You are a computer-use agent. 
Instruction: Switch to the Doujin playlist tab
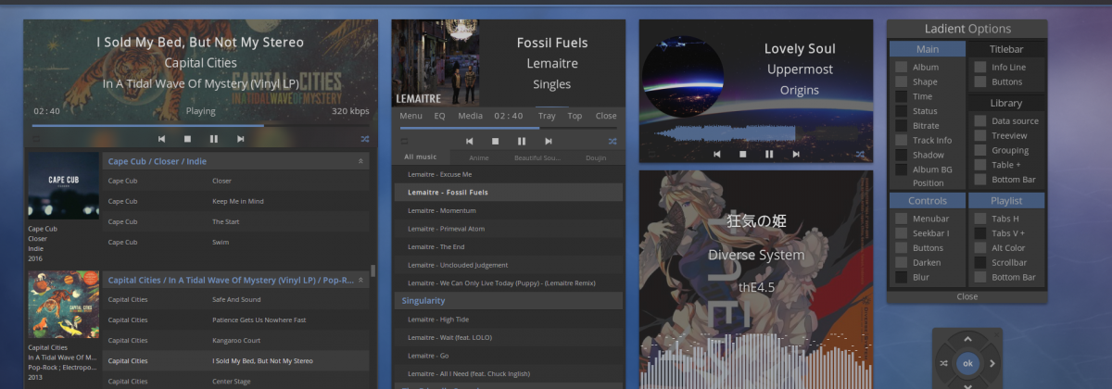[596, 157]
